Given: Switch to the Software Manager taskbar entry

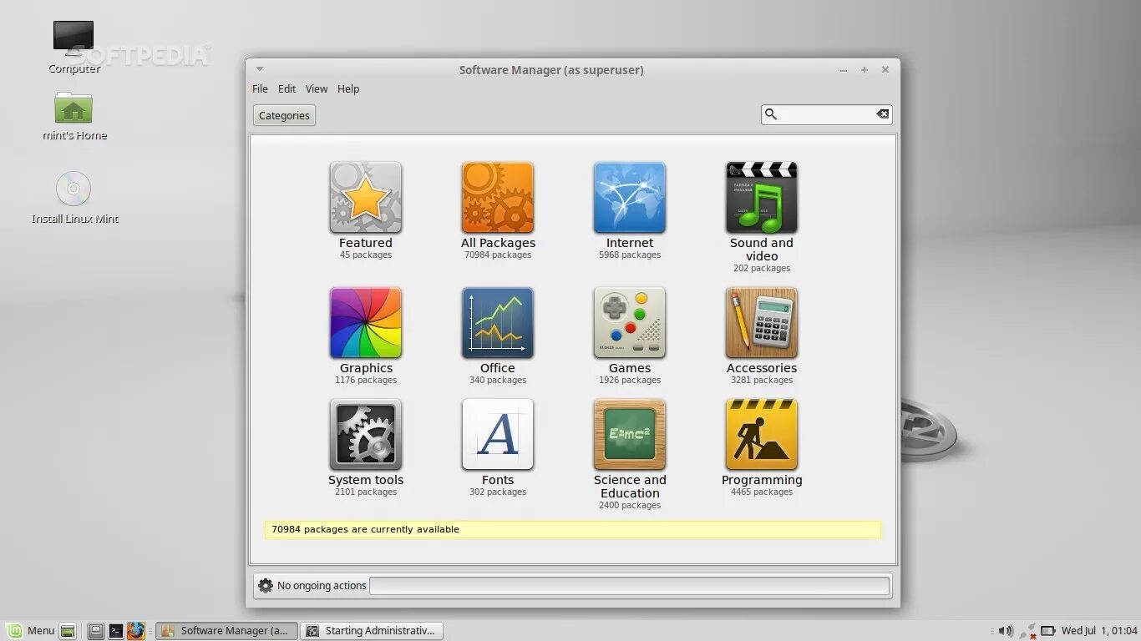Looking at the screenshot, I should 226,631.
